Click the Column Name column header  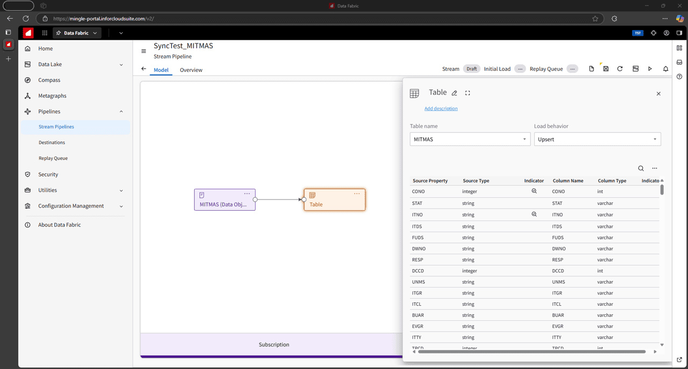click(568, 181)
